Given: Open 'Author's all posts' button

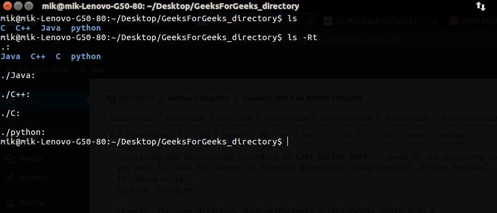Looking at the screenshot, I should 198,98.
